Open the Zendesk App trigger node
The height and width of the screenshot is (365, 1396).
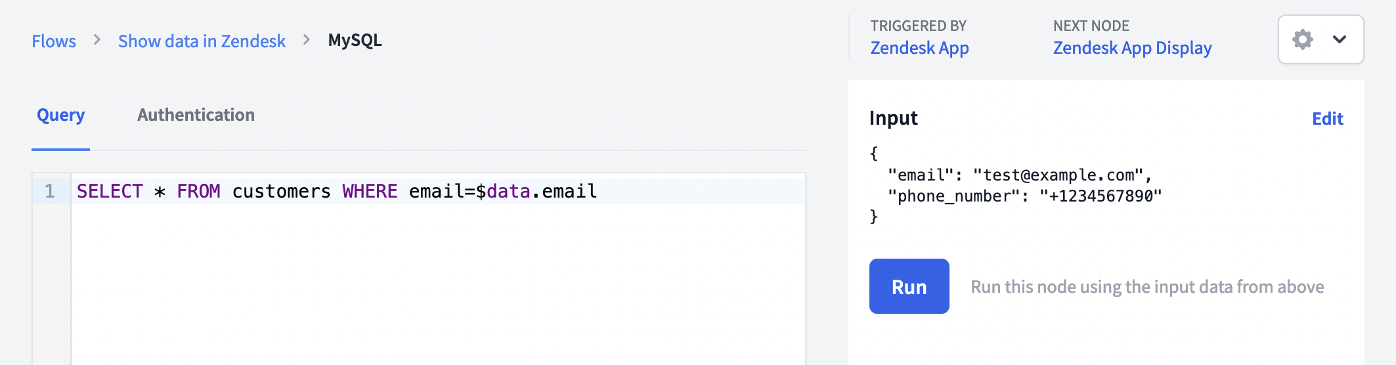coord(919,48)
